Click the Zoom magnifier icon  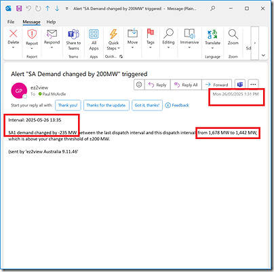coord(233,34)
